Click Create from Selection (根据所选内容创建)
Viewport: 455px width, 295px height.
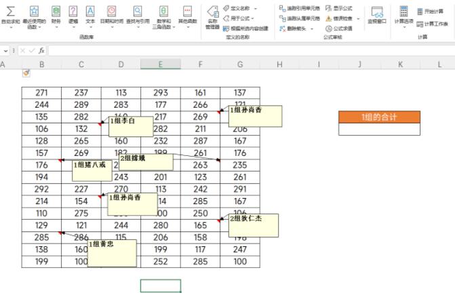(245, 28)
